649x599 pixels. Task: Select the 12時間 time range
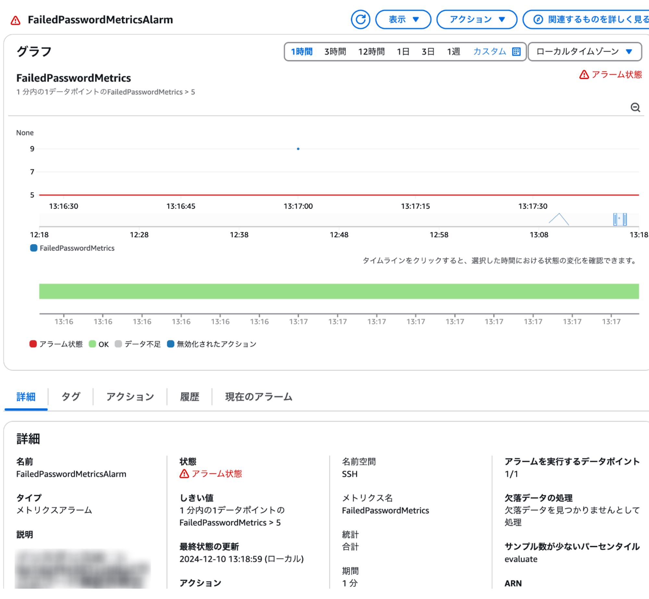371,52
